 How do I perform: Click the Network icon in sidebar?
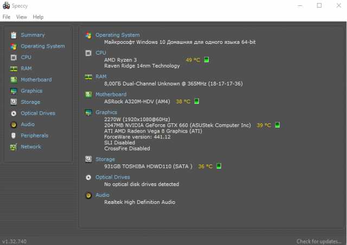coord(14,147)
